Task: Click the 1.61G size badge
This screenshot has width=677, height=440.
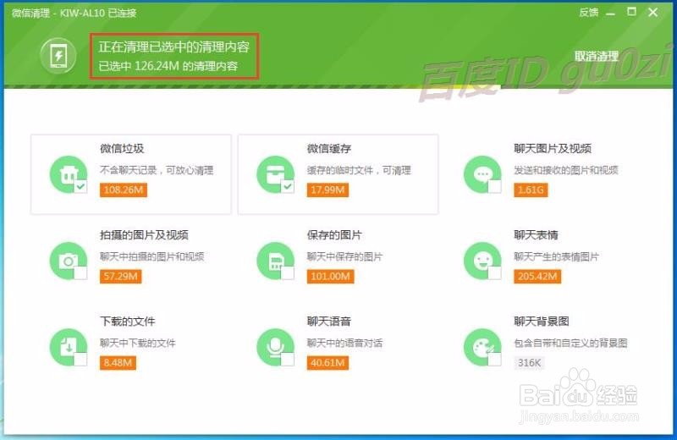Action: point(531,190)
